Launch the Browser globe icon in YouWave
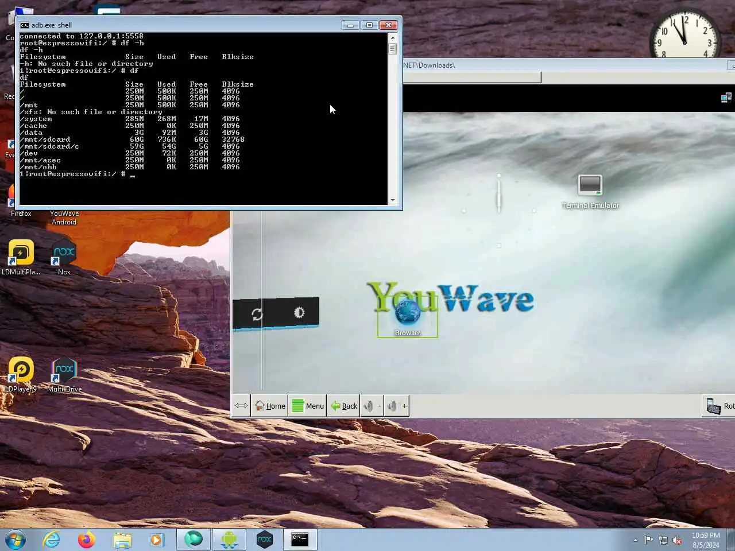Viewport: 735px width, 551px height. point(408,313)
